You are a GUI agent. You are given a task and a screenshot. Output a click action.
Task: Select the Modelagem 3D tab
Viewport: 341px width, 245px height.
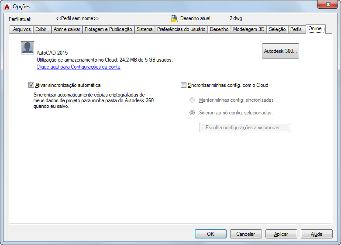click(x=248, y=29)
